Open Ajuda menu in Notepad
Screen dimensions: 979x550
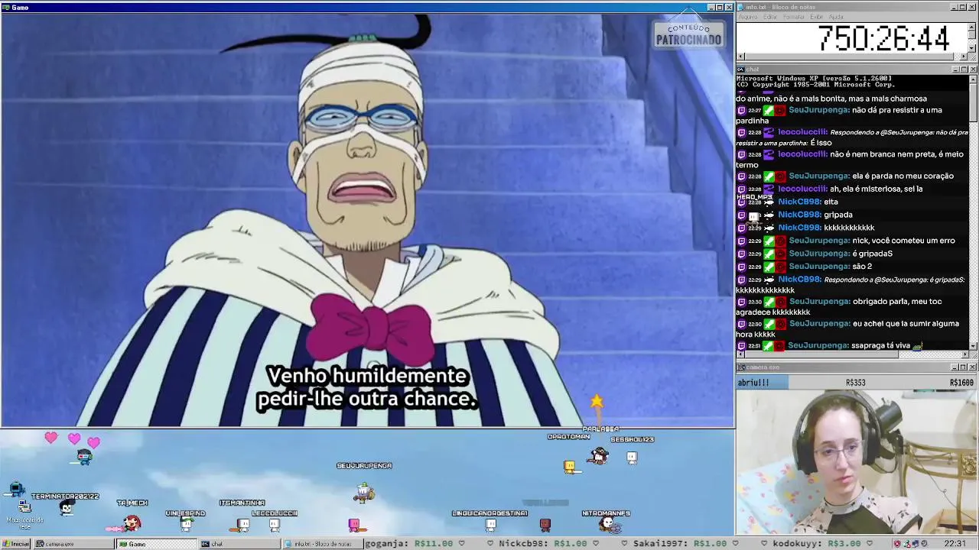[836, 17]
